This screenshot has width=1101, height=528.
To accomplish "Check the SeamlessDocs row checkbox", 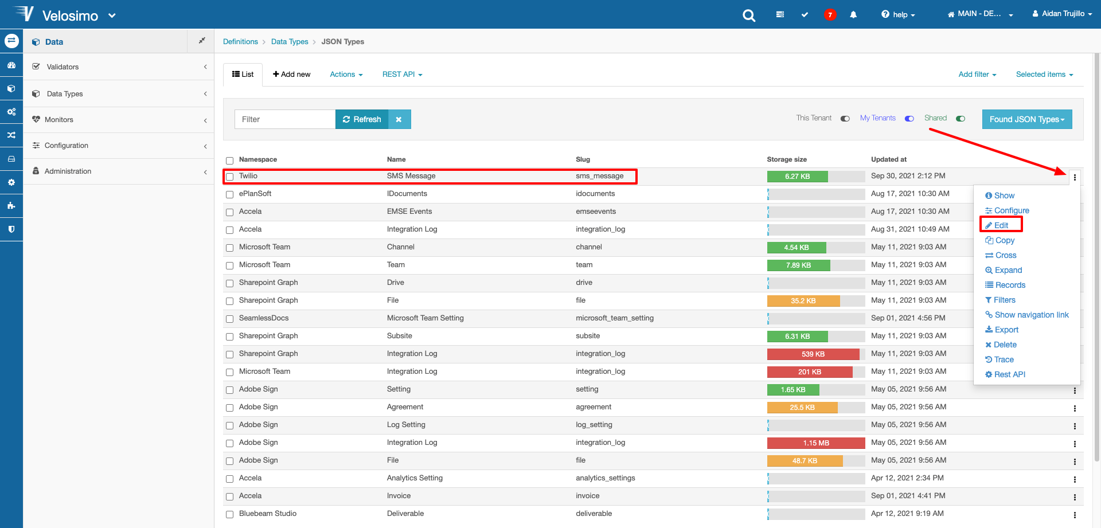I will (x=230, y=319).
